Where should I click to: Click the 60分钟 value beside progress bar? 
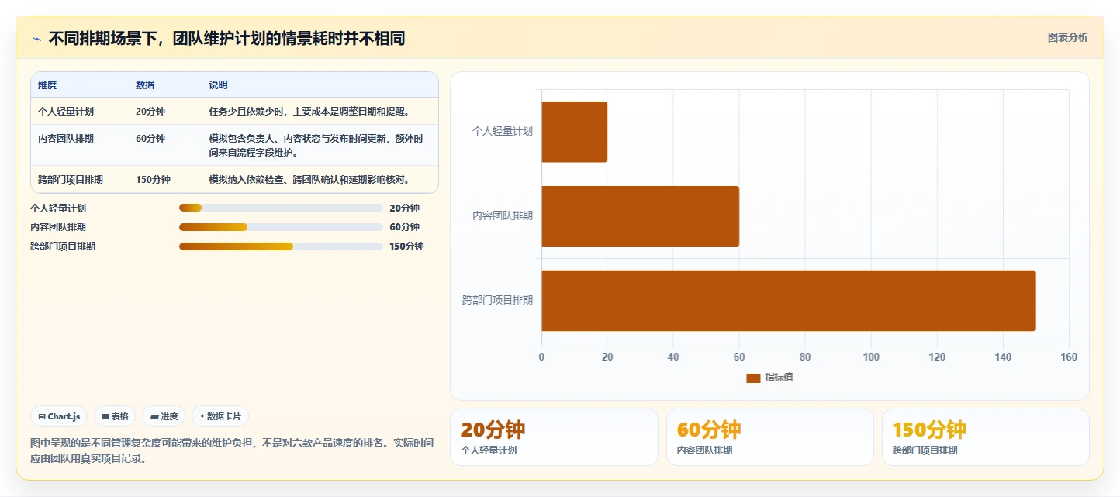point(404,227)
